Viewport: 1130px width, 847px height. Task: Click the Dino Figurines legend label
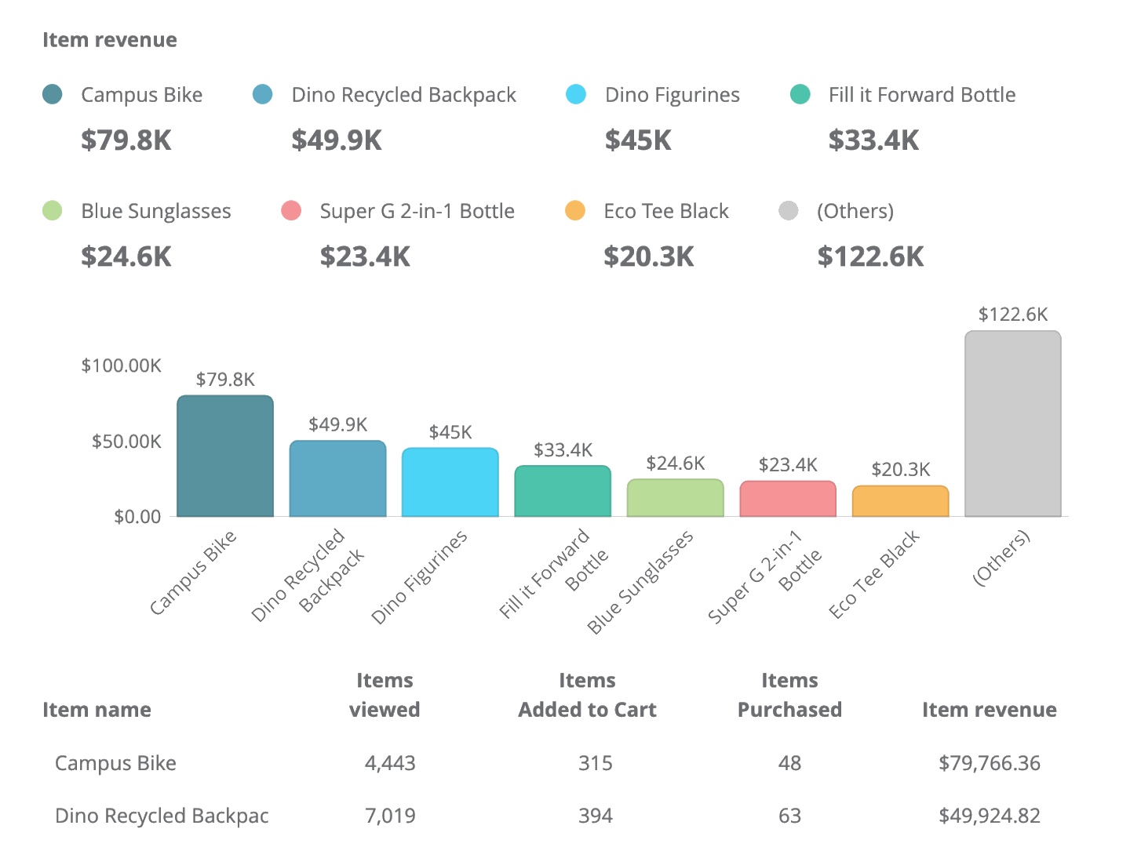click(x=673, y=95)
